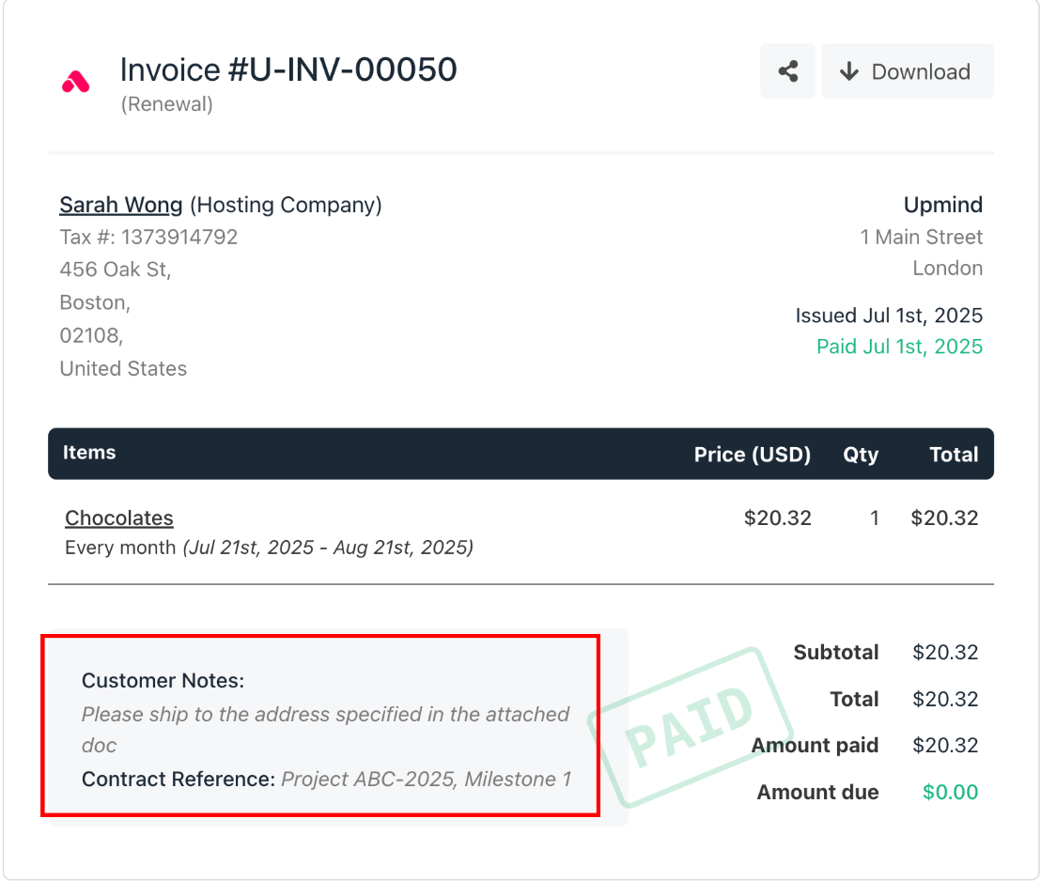Click the Price (USD) column header
Screen dimensions: 1041x881
tap(753, 454)
